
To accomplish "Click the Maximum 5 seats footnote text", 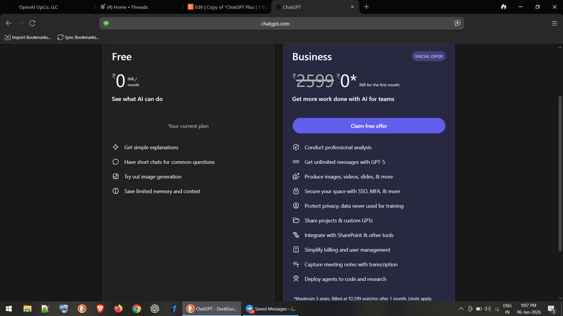I will 362,299.
